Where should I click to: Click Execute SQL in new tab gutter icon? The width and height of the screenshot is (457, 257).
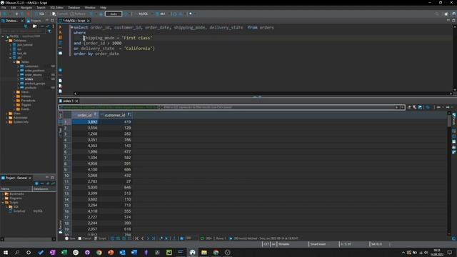pyautogui.click(x=60, y=32)
